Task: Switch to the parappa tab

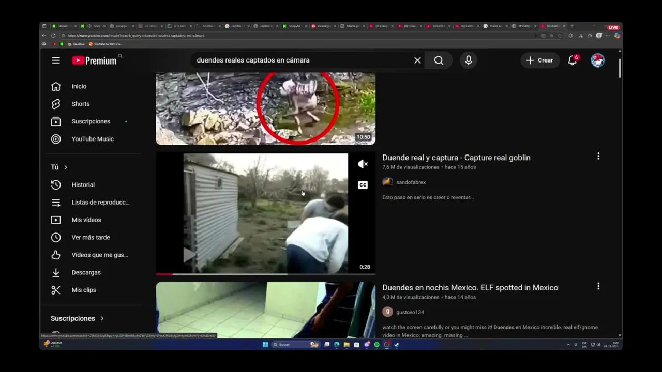Action: click(122, 26)
